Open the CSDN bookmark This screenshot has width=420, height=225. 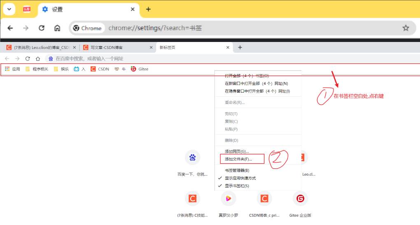(x=100, y=69)
